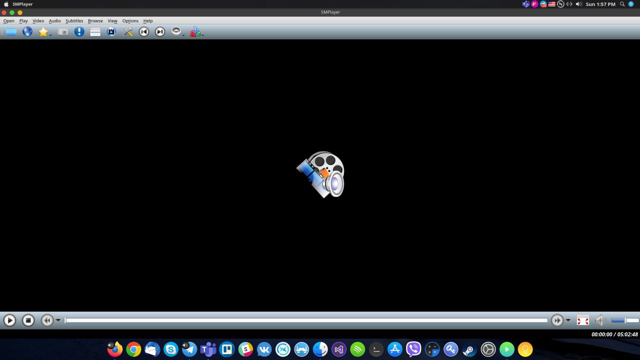640x360 pixels.
Task: Open Telegram from the dock
Action: (x=189, y=349)
